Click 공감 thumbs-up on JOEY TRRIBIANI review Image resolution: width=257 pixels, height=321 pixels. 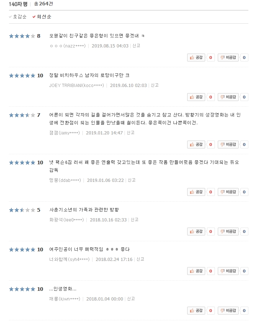point(196,97)
